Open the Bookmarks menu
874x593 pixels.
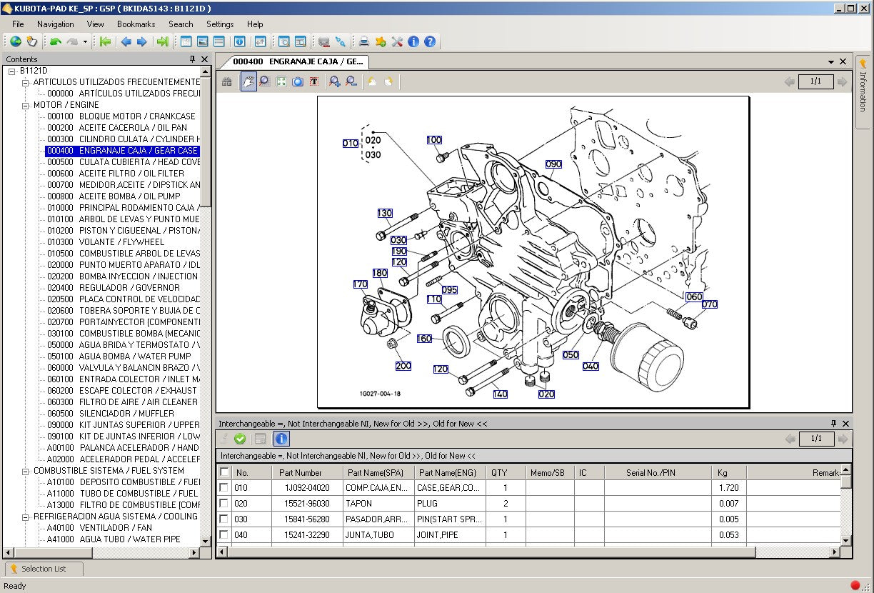136,24
